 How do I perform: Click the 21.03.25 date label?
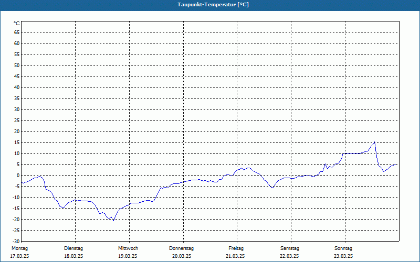(x=235, y=256)
